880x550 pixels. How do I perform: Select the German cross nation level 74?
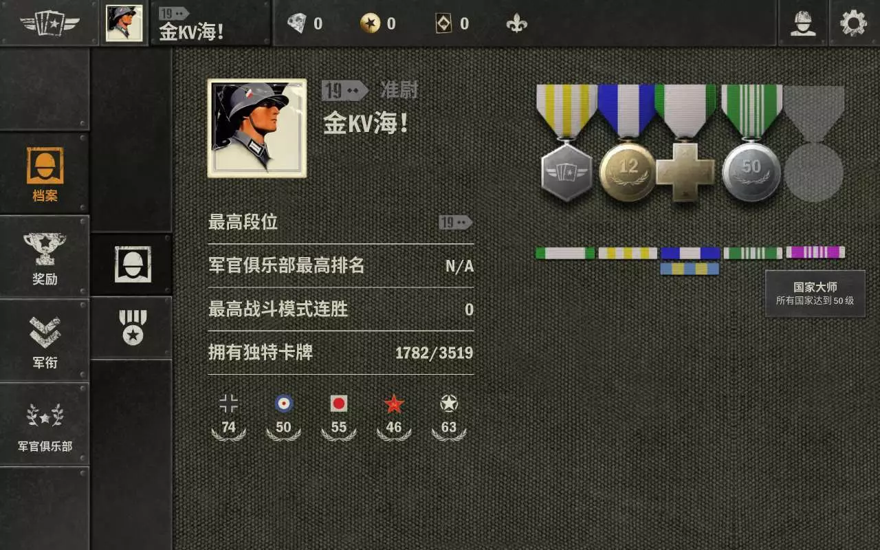pos(228,417)
